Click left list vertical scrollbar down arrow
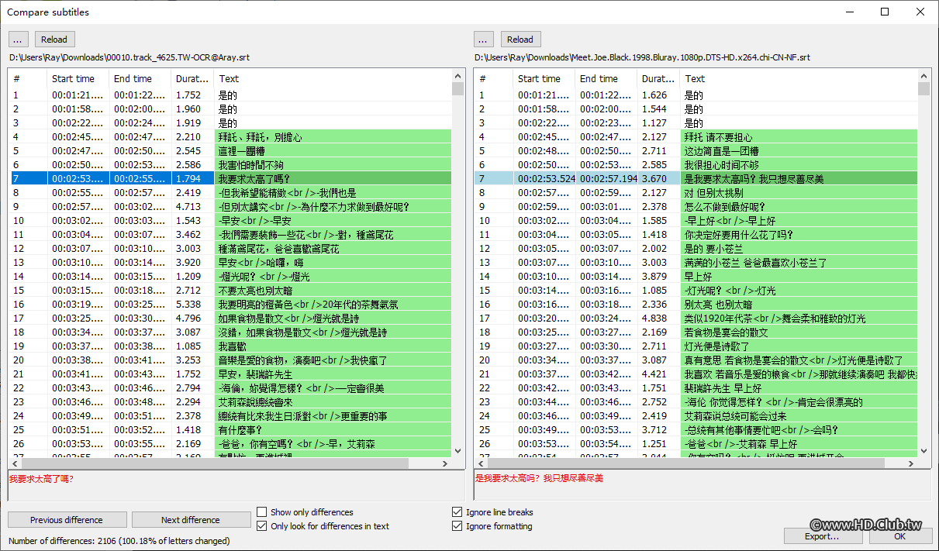 tap(457, 450)
